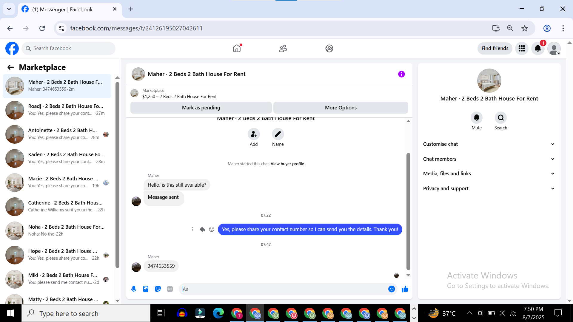Open the Miki conversation
Image resolution: width=573 pixels, height=322 pixels.
[x=57, y=279]
